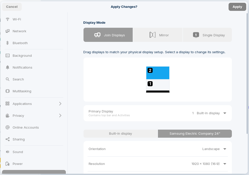Expand the Applications settings chevron
The image size is (249, 175).
click(60, 104)
